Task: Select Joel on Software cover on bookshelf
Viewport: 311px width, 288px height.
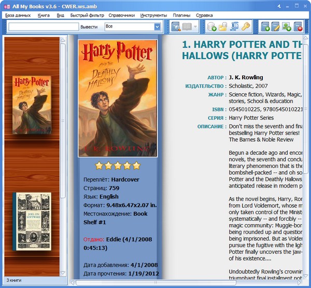Action: [x=32, y=221]
